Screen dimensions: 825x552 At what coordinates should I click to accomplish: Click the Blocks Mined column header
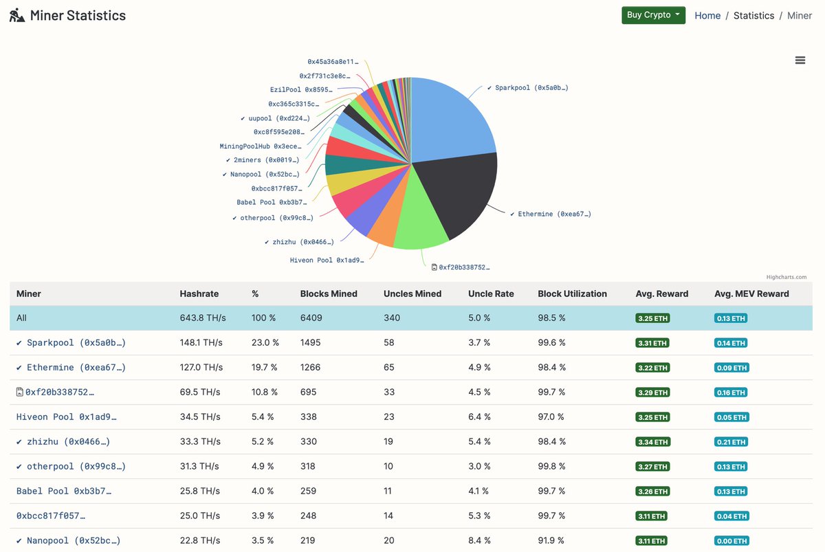click(x=329, y=294)
